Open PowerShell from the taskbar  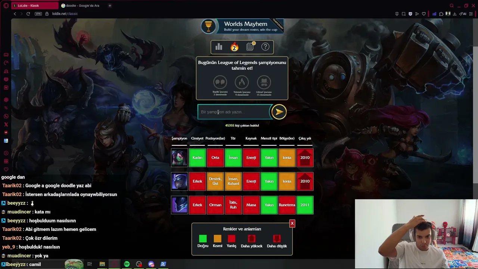click(163, 264)
